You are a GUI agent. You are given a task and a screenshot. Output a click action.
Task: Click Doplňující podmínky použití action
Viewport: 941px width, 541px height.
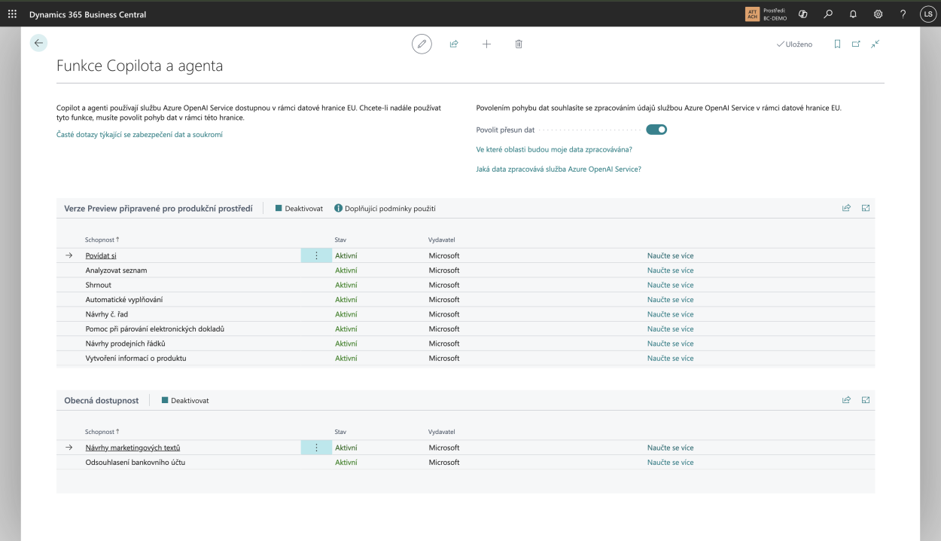pos(385,209)
